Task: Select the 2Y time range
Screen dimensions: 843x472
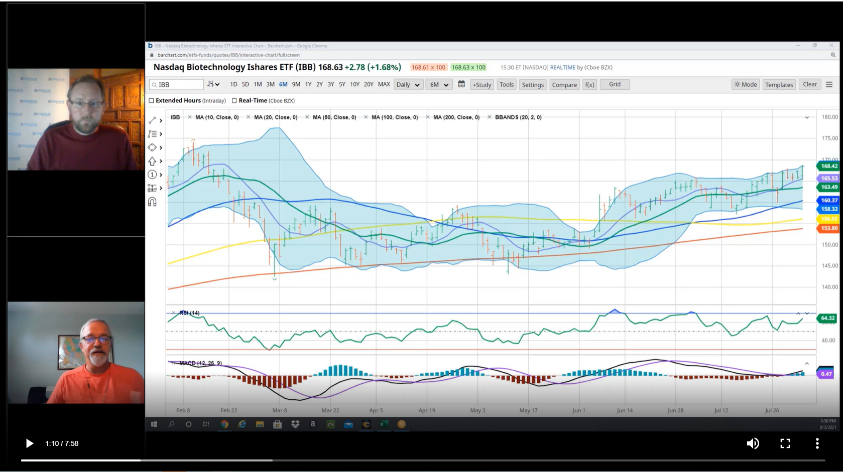Action: (x=319, y=84)
